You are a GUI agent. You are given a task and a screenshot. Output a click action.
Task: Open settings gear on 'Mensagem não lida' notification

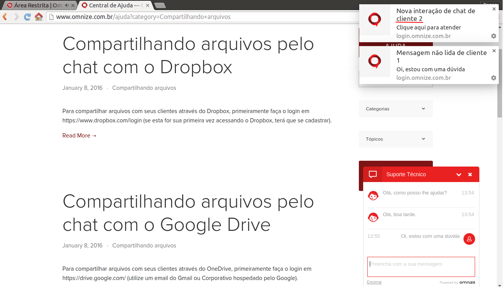tap(494, 78)
